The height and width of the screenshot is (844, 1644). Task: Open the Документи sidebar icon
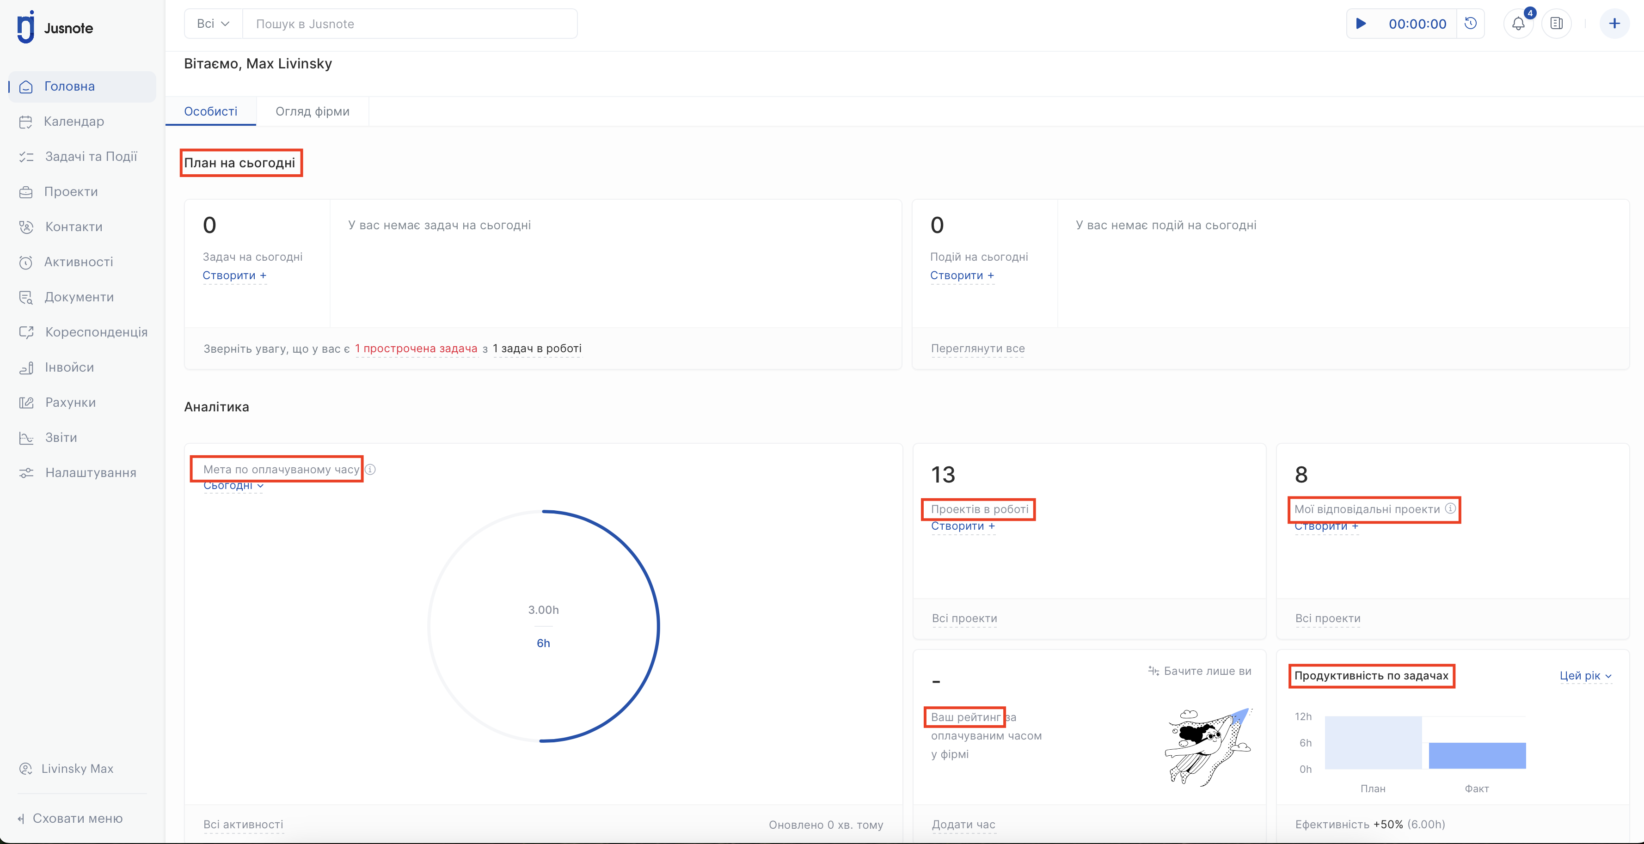coord(26,297)
